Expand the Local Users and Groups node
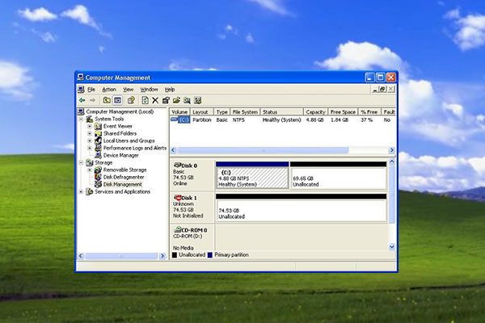Screen dimensions: 485x323 90,141
